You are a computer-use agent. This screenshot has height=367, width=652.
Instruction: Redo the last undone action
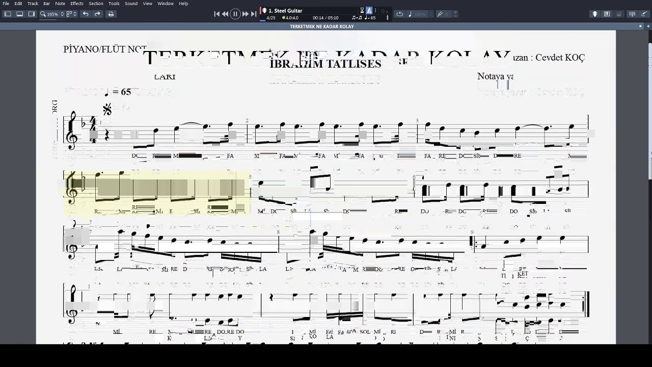click(97, 14)
